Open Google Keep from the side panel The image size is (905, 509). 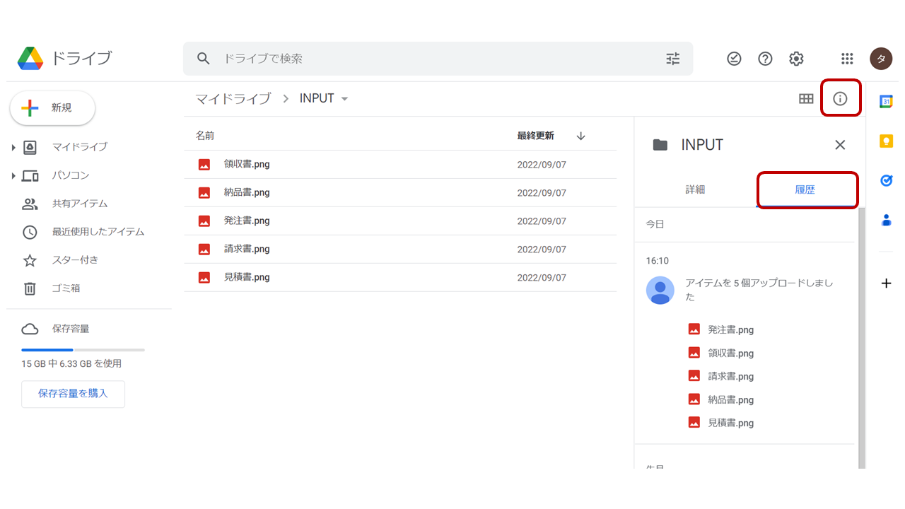[x=886, y=141]
